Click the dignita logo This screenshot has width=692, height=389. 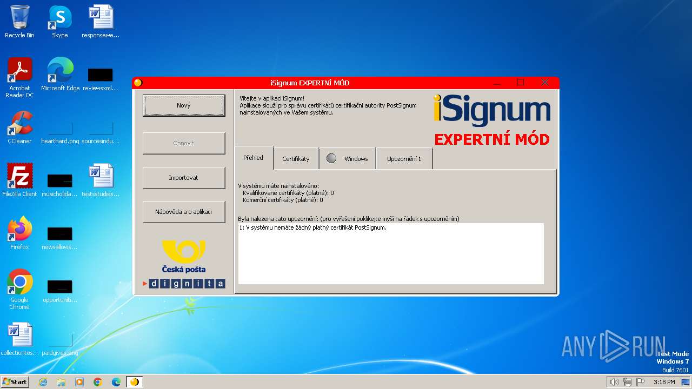tap(184, 283)
